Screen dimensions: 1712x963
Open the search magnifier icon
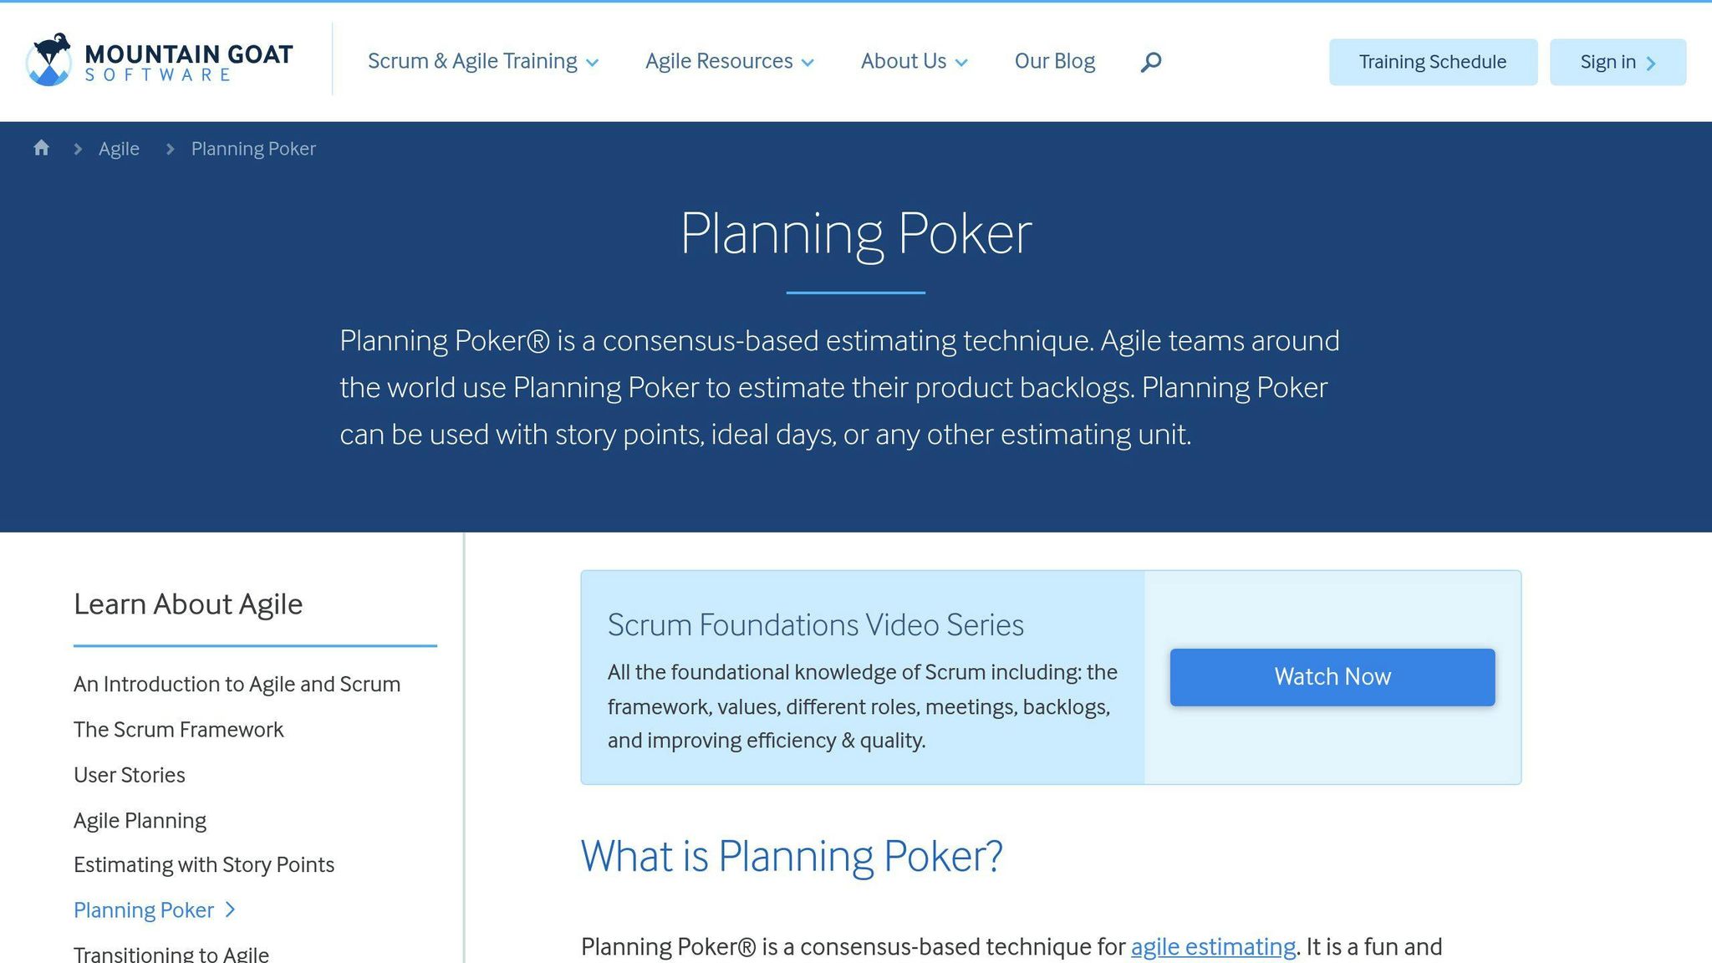click(1150, 61)
